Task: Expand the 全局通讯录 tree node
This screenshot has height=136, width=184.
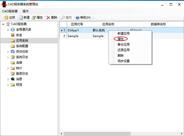Action: tap(8, 30)
